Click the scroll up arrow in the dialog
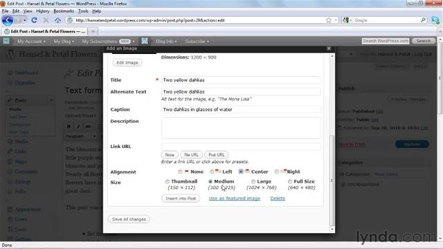 tap(332, 57)
